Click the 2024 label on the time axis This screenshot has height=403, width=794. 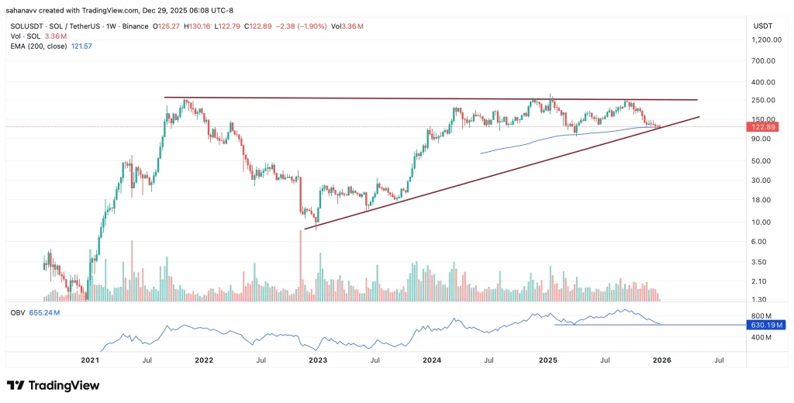coord(432,360)
